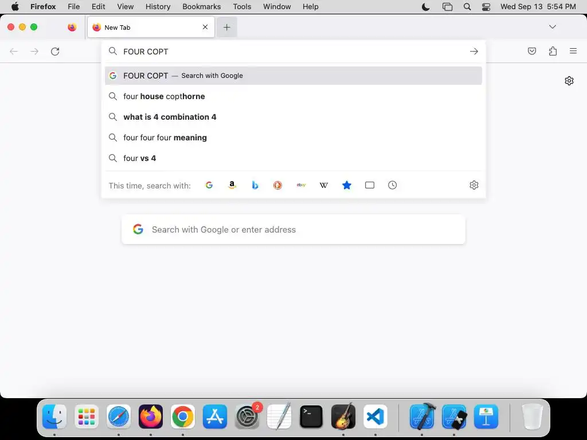
Task: Open the Bookmarks menu
Action: click(x=201, y=7)
